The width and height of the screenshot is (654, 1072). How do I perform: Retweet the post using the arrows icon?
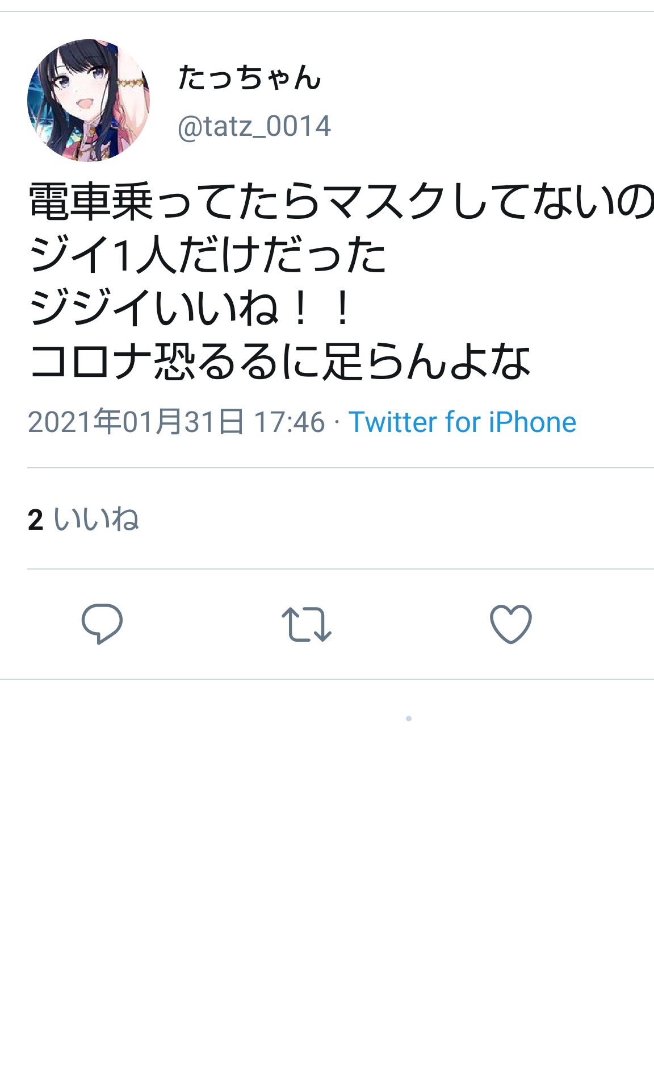coord(307,624)
